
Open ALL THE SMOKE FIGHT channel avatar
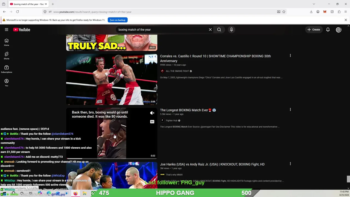coord(162,71)
